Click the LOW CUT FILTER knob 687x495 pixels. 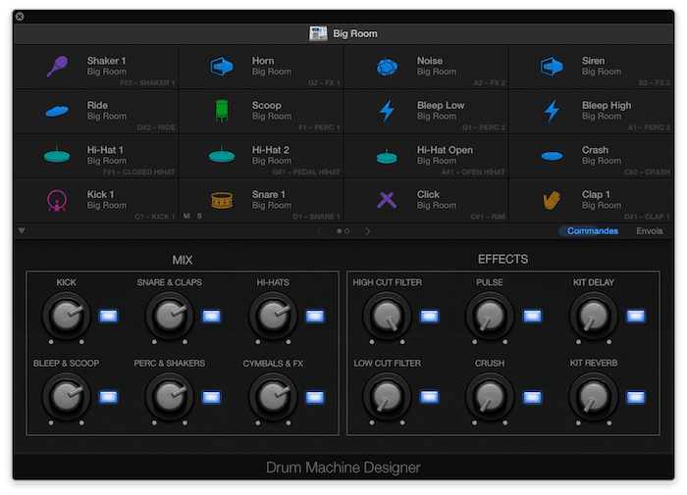387,397
